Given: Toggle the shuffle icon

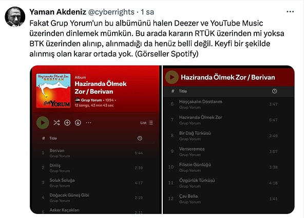Looking at the screenshot, I should 56,123.
